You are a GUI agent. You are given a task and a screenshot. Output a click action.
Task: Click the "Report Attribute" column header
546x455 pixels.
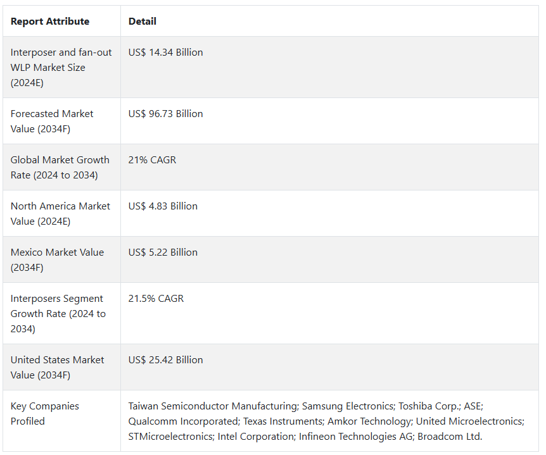pyautogui.click(x=50, y=22)
